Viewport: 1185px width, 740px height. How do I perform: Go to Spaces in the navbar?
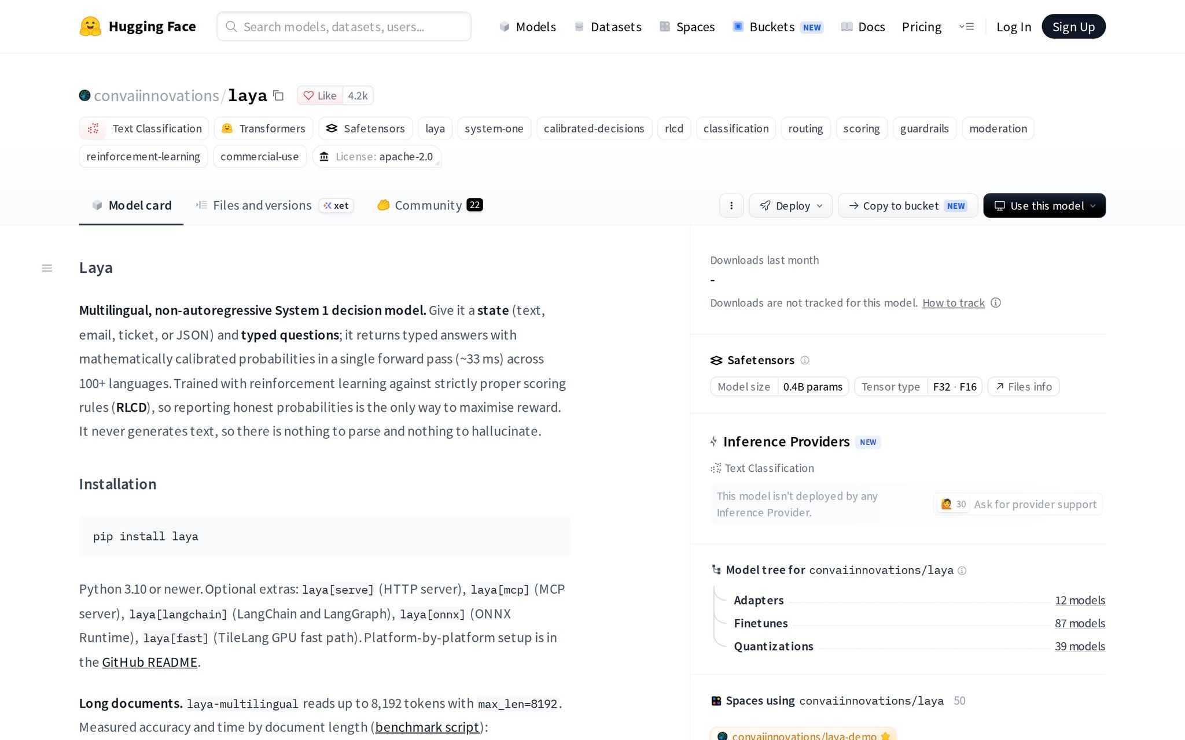point(687,27)
